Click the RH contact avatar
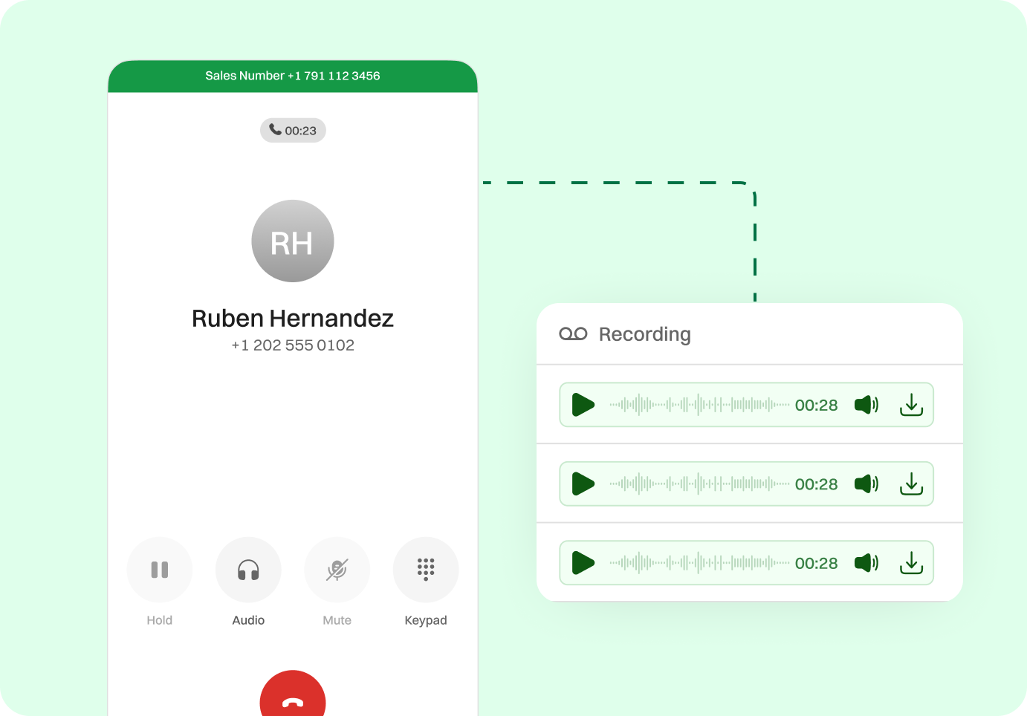Viewport: 1027px width, 716px height. tap(293, 241)
